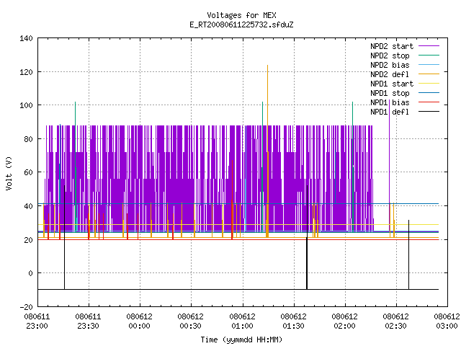Click the "NPD1 bias" legend label
Image resolution: width=461 pixels, height=346 pixels.
390,102
